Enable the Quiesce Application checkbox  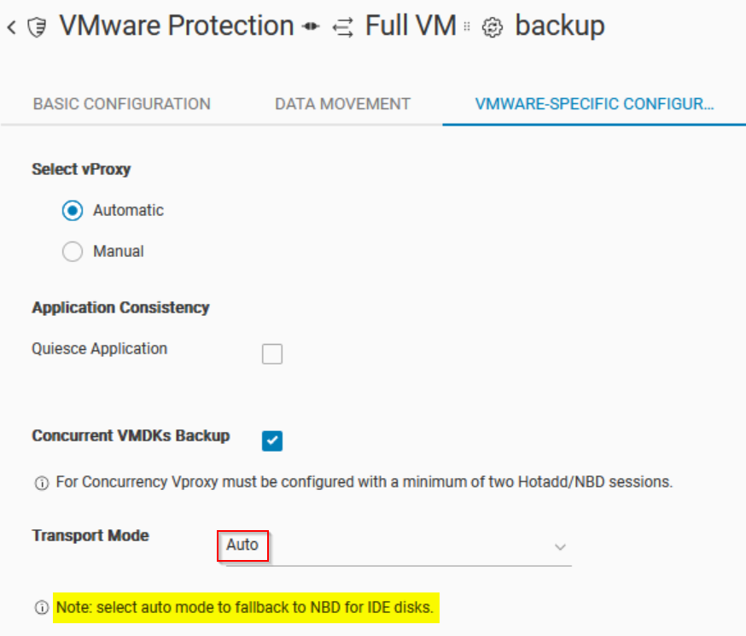coord(272,353)
